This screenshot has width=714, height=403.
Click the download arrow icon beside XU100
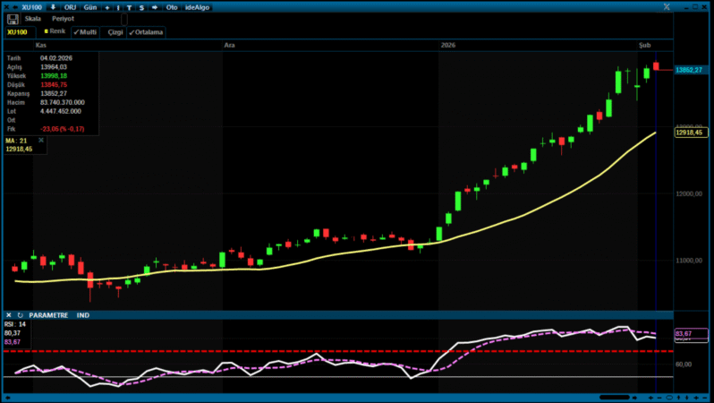53,7
